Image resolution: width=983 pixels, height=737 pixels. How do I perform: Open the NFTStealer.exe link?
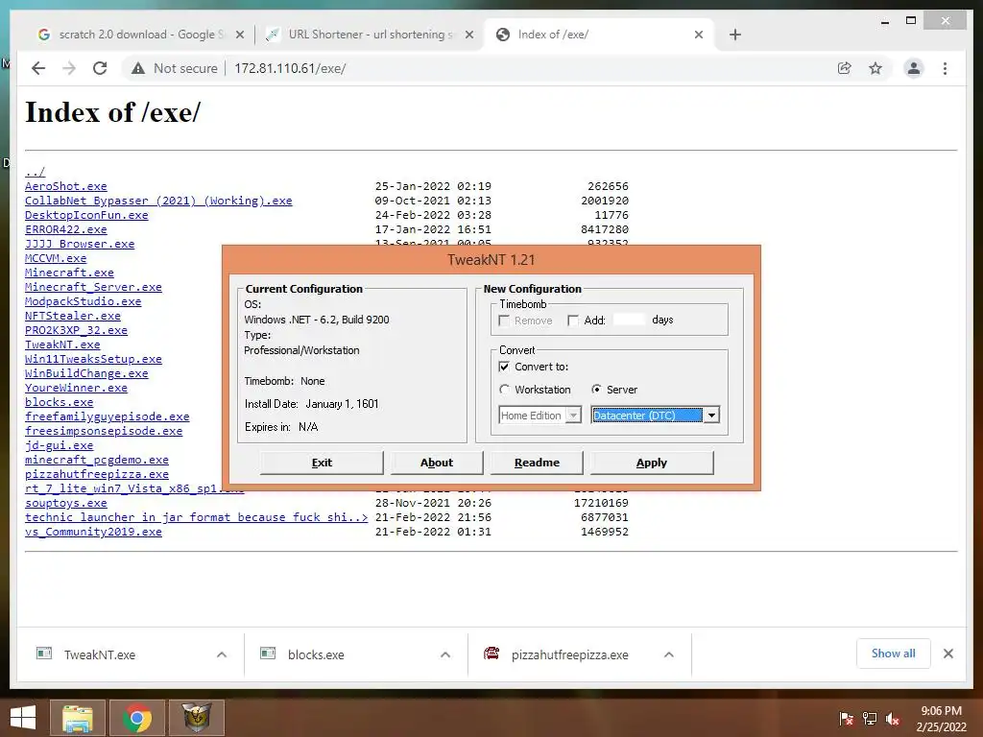(x=73, y=316)
